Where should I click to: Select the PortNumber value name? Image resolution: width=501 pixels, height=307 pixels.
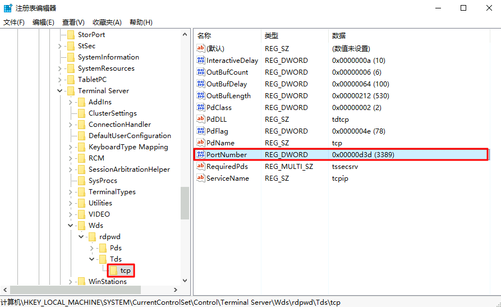pyautogui.click(x=227, y=154)
